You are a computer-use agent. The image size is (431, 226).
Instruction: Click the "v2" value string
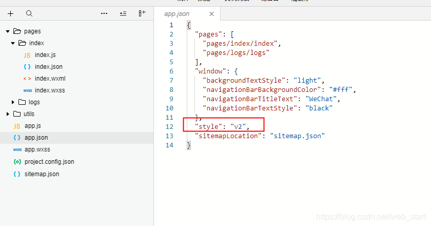click(238, 127)
